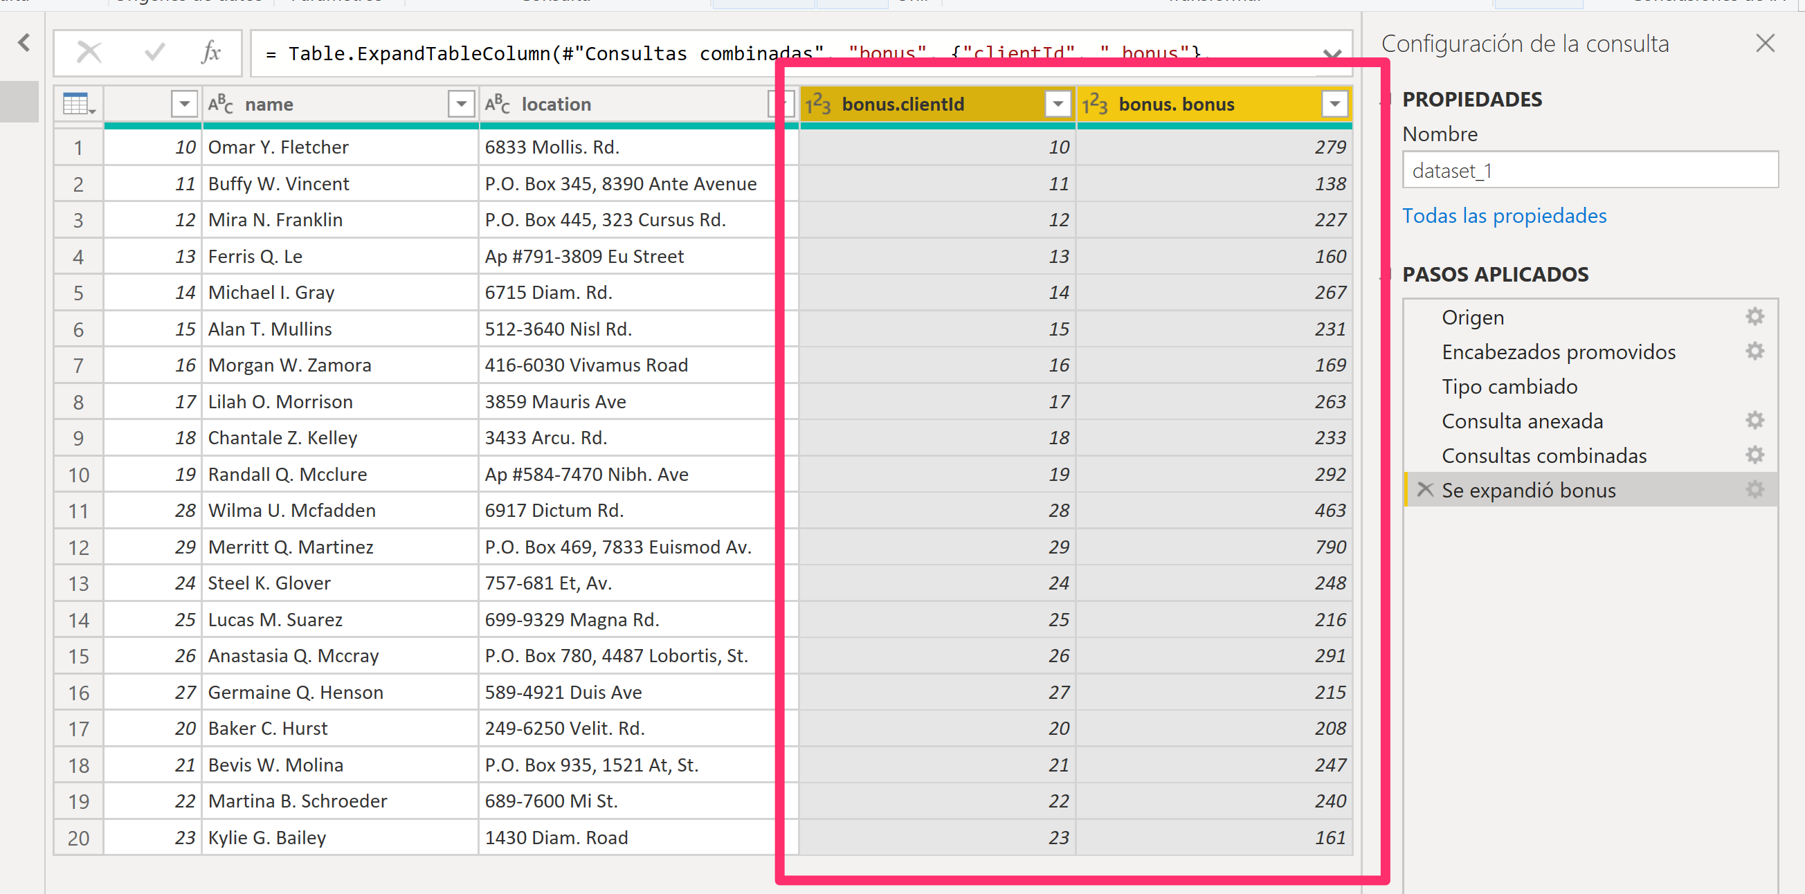Select the cell Anastasia Q. Mccray

coord(340,656)
